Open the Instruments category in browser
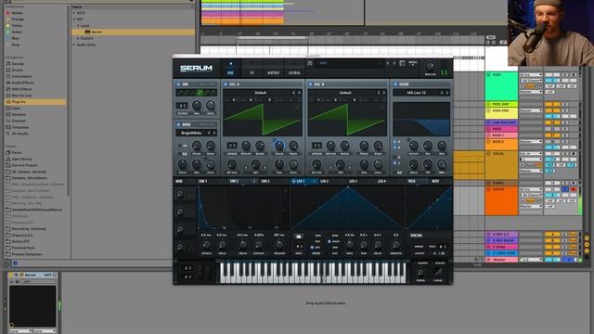594x334 pixels. (21, 76)
